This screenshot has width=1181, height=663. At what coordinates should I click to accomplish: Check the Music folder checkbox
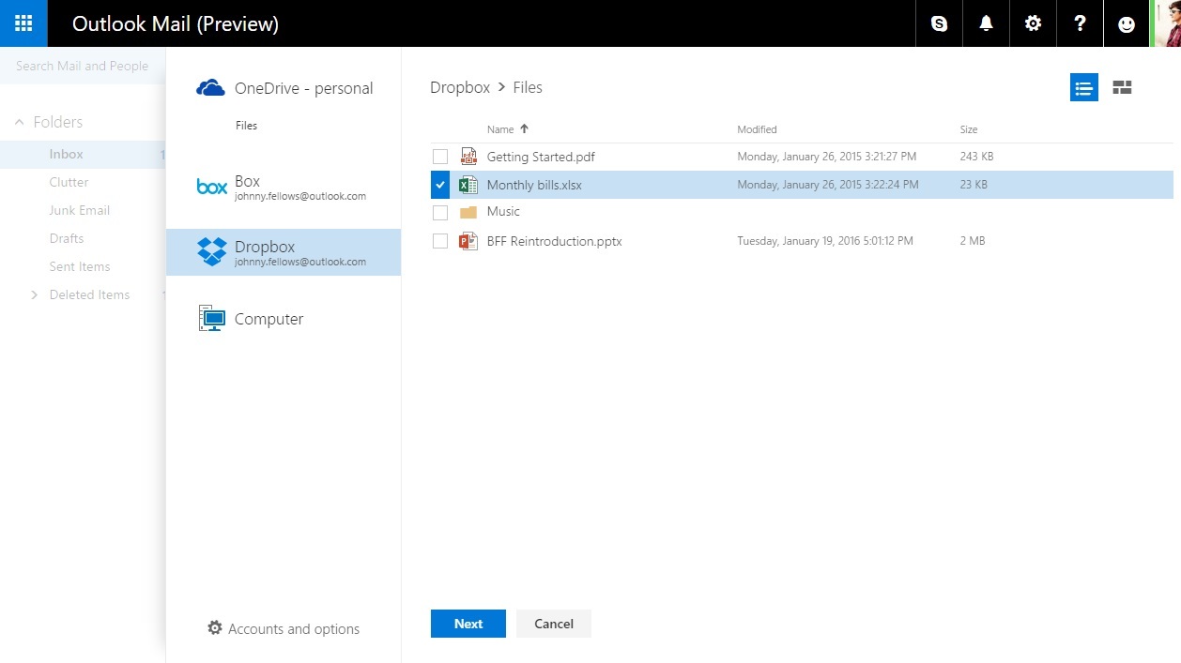pos(440,212)
